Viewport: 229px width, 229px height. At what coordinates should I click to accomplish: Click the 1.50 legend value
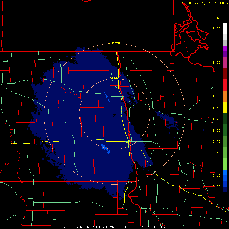coord(217,108)
